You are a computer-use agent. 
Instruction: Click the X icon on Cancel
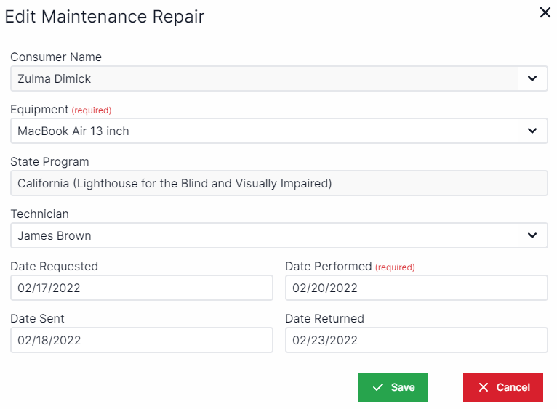(484, 387)
